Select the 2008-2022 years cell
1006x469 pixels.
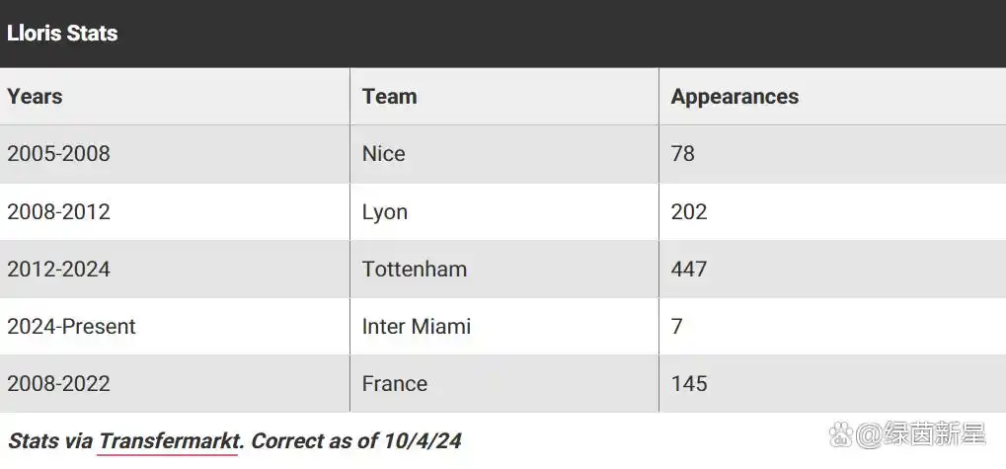[175, 384]
